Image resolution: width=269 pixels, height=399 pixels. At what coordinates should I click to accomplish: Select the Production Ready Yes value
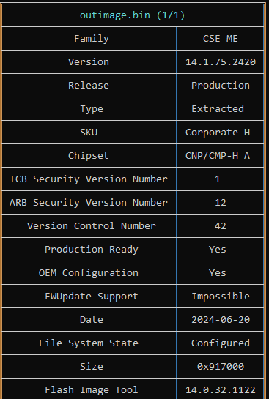pyautogui.click(x=218, y=250)
